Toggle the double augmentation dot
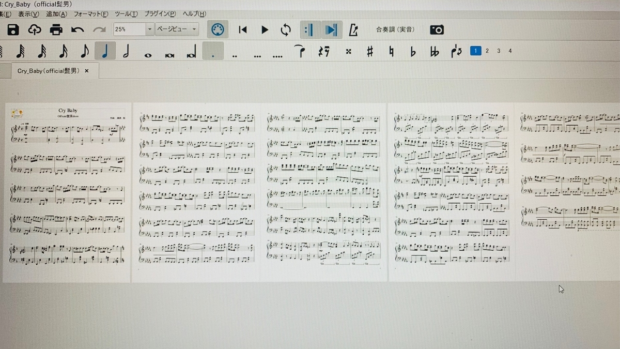The image size is (620, 349). tap(235, 55)
